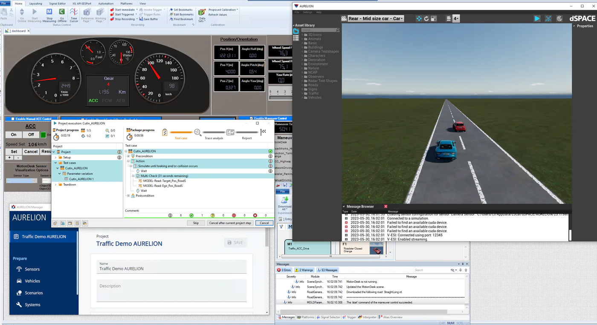
Task: Click Start Triggered recording icon
Action: pyautogui.click(x=112, y=14)
